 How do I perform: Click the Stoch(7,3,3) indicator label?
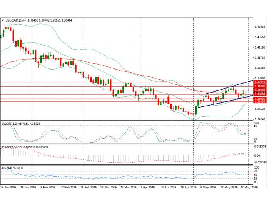coord(8,124)
